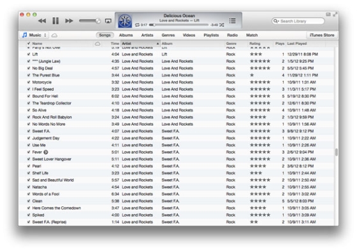Open the mini player icon
The height and width of the screenshot is (251, 357).
(328, 15)
